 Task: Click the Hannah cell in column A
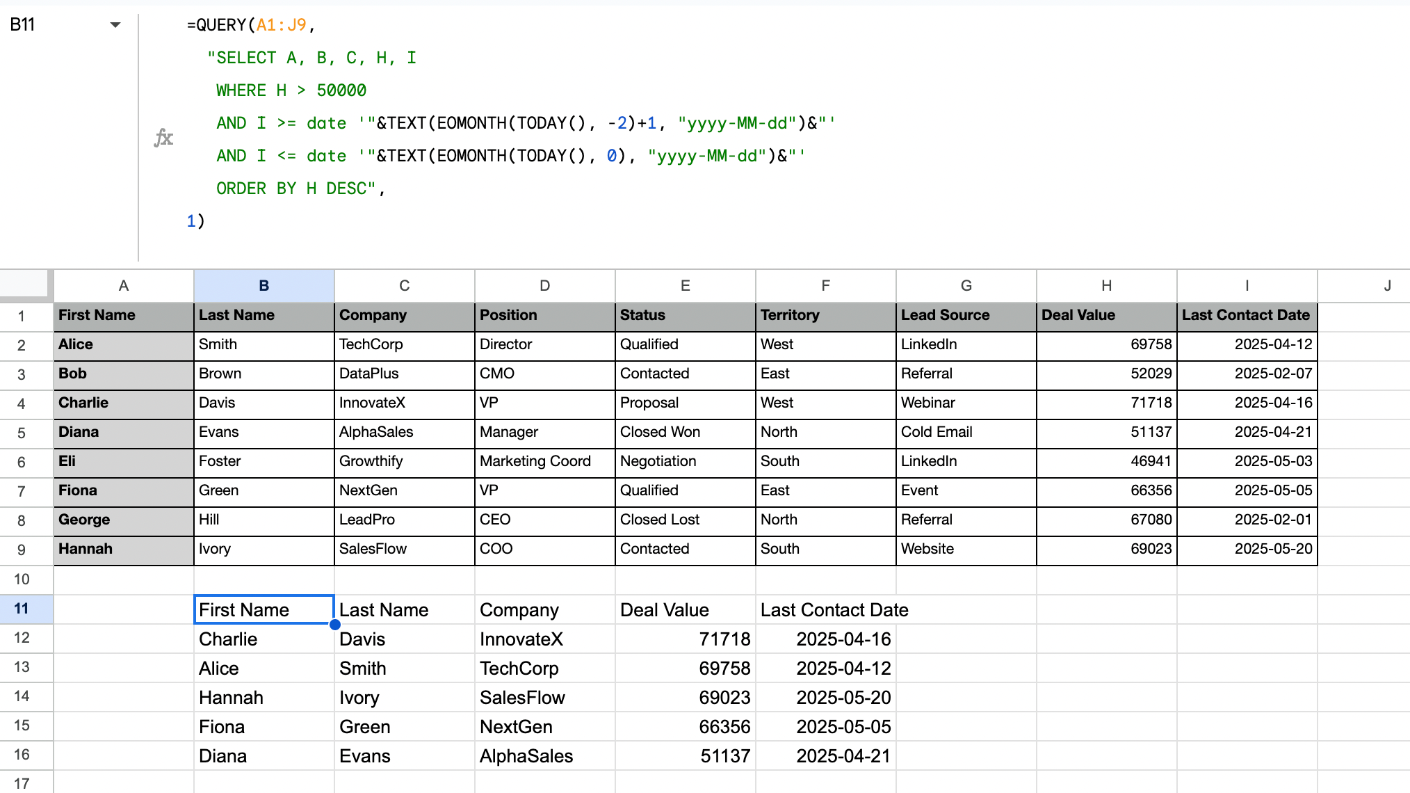(123, 549)
